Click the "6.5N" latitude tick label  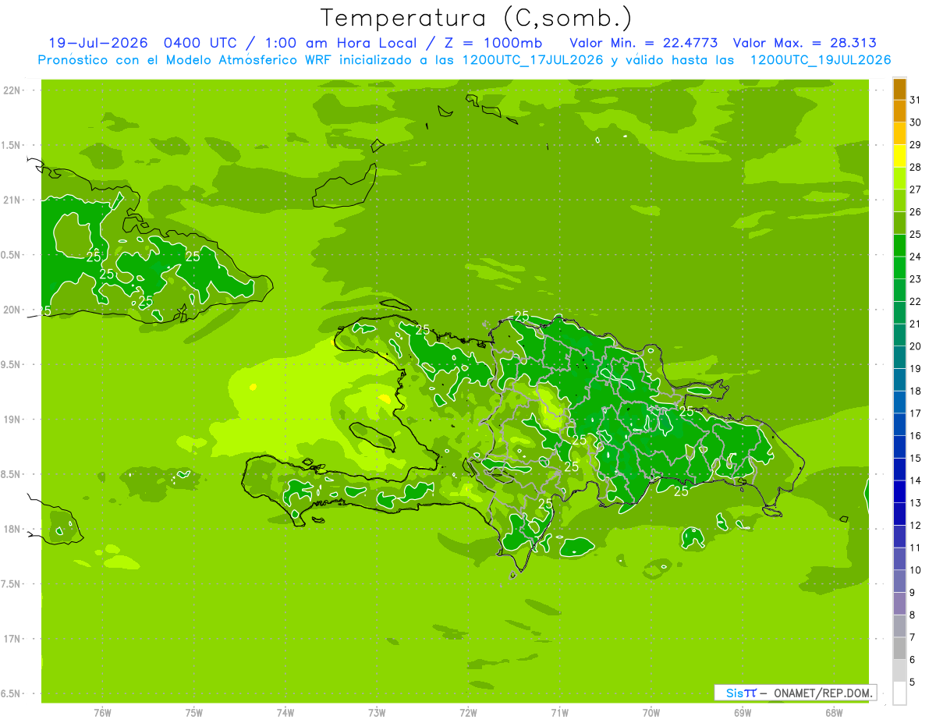coord(12,694)
